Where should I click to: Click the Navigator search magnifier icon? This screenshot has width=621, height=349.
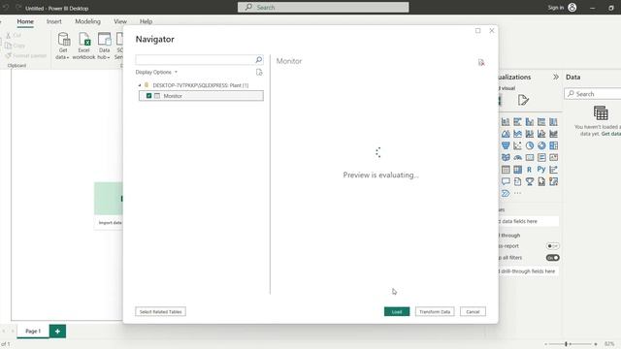tap(259, 60)
